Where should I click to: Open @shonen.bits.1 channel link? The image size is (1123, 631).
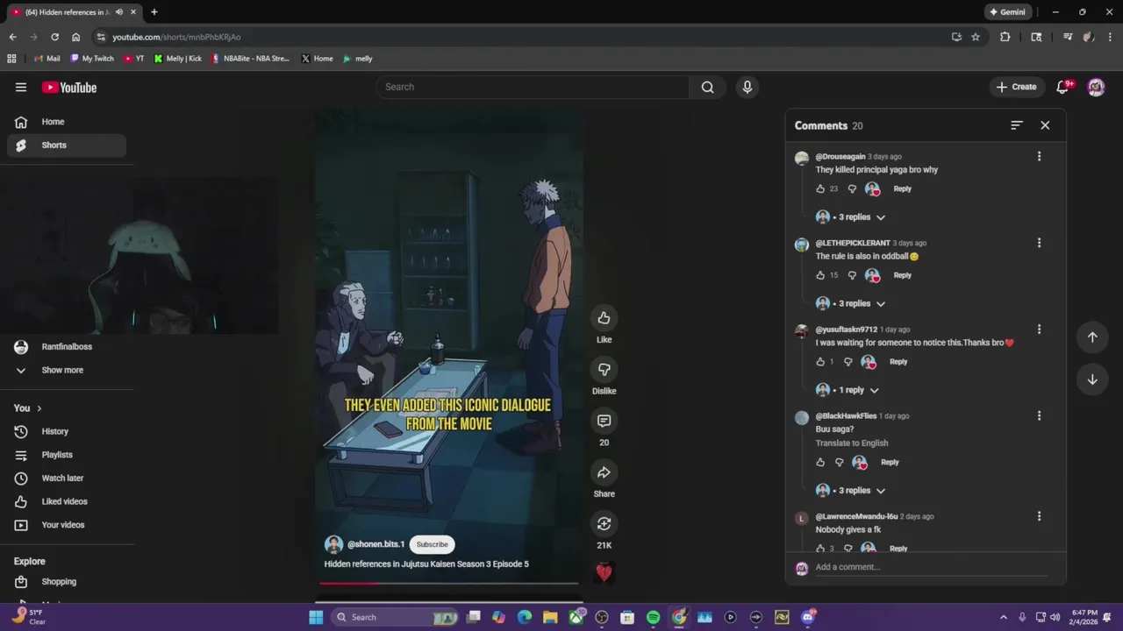pos(376,544)
